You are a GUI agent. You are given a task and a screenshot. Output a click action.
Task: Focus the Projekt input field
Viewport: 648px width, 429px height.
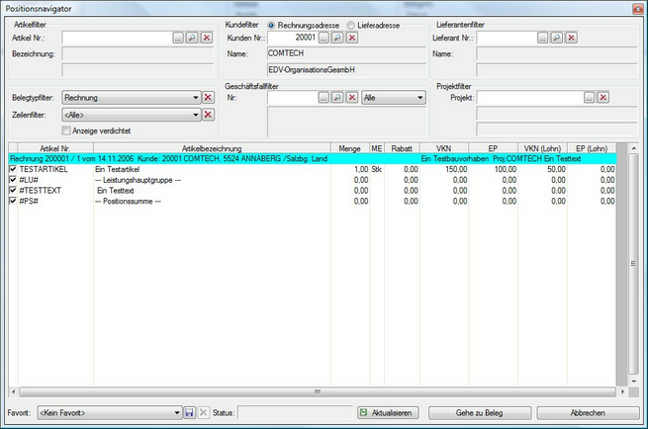pos(530,98)
